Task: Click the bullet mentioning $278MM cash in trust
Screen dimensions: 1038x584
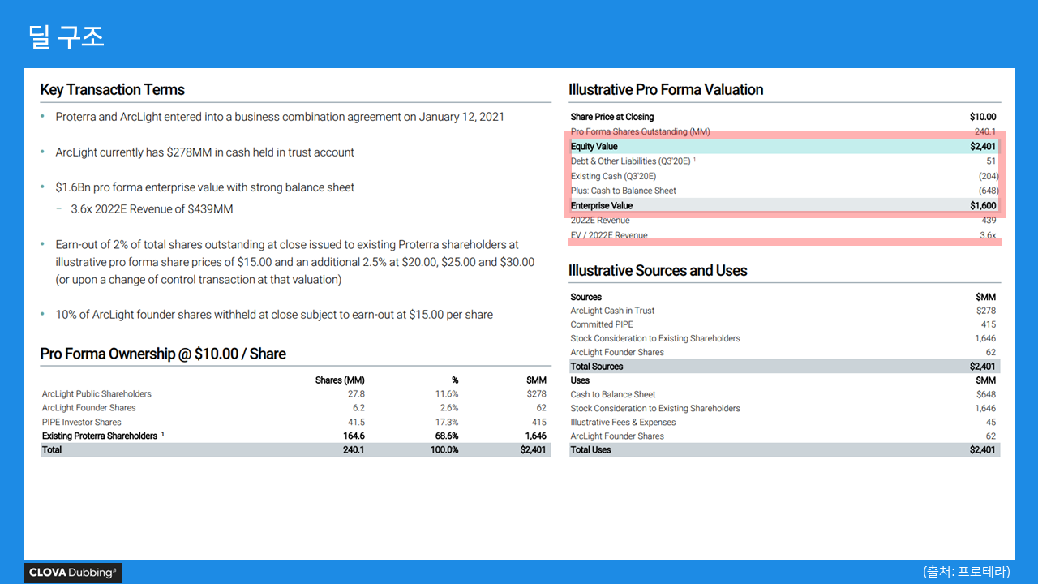Action: point(204,152)
